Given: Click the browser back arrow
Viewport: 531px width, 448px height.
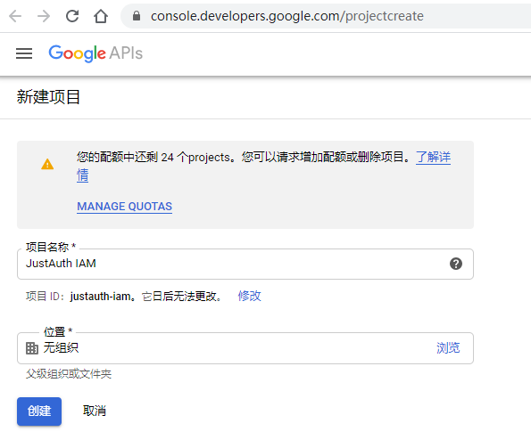Looking at the screenshot, I should coord(15,16).
